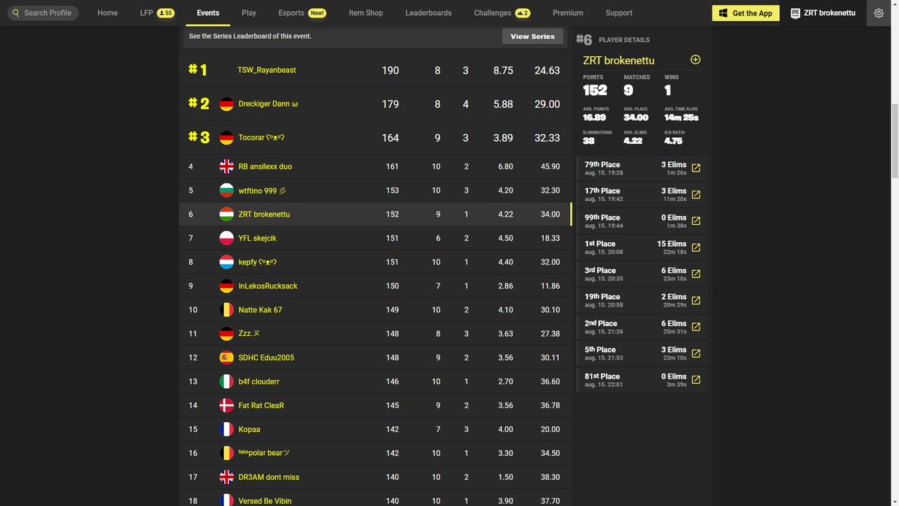
Task: Open match details for 17th Place
Action: (x=696, y=195)
